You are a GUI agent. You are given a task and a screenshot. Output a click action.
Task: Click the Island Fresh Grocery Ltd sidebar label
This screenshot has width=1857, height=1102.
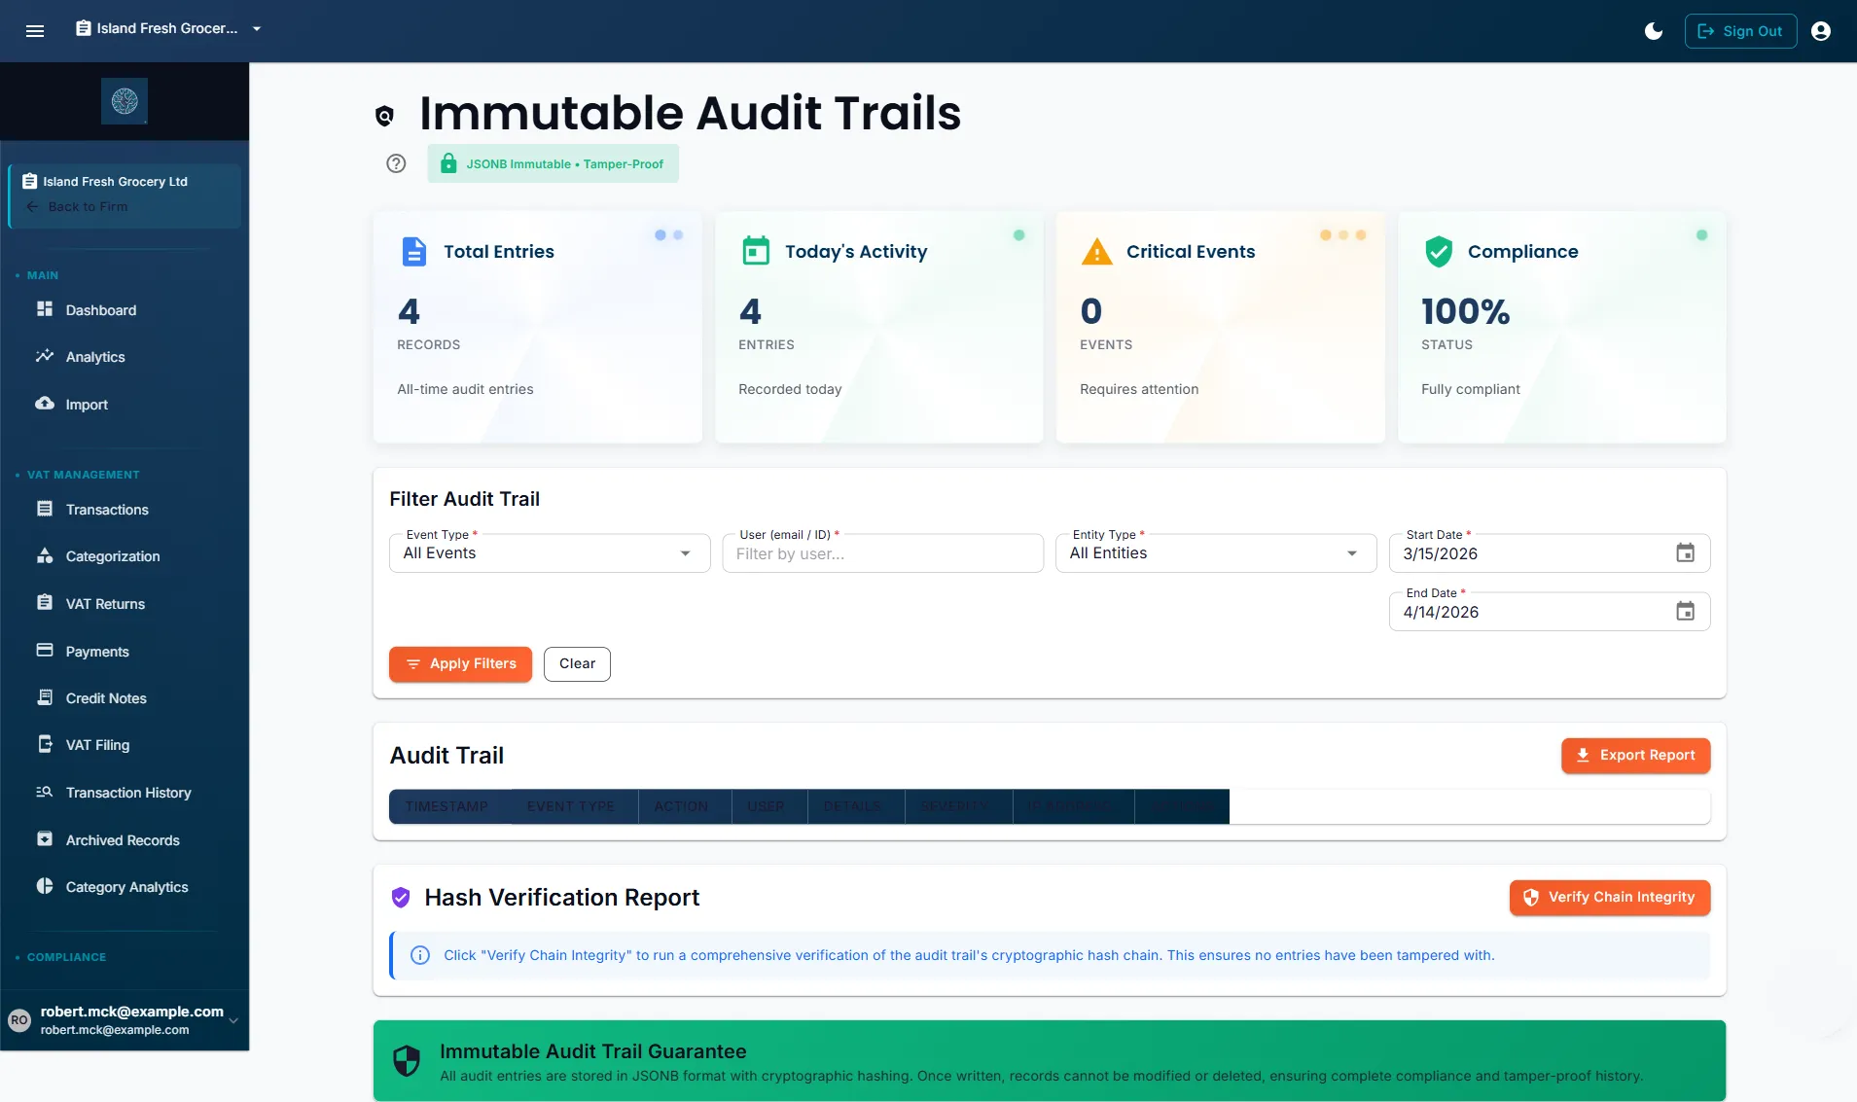pos(115,182)
